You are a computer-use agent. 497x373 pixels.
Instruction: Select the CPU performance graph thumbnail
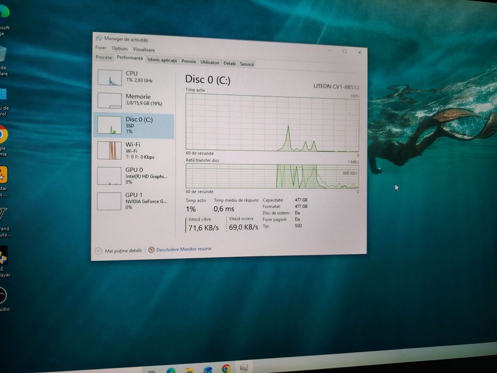click(x=109, y=78)
